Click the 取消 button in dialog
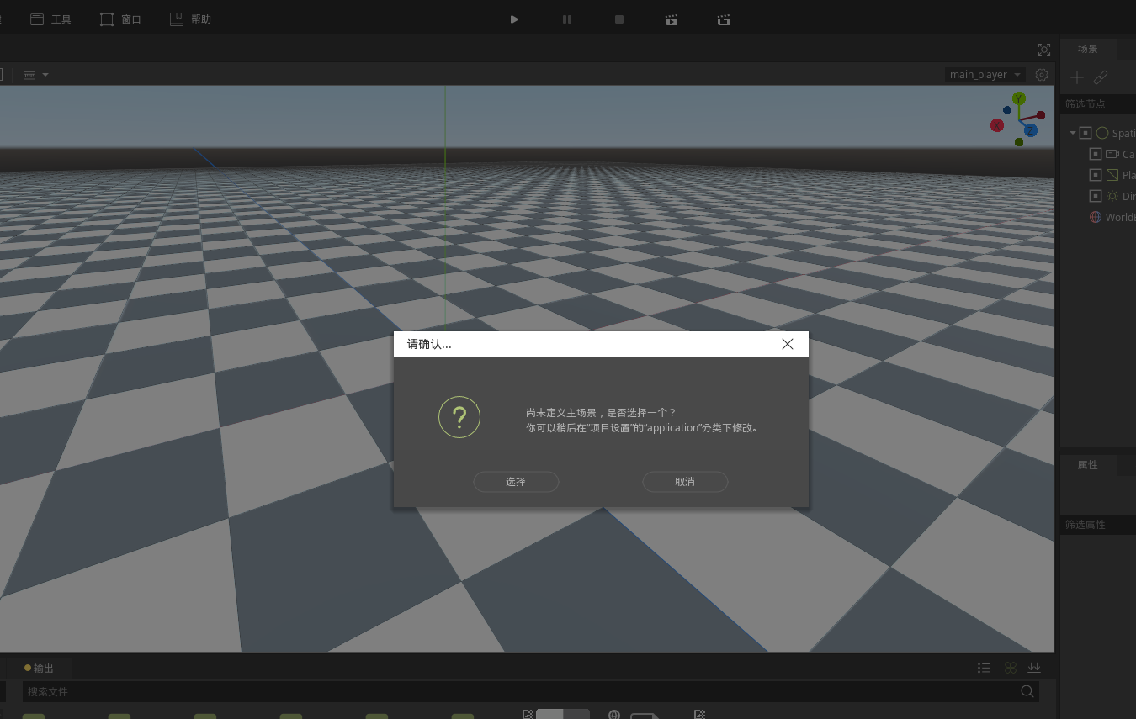 685,482
